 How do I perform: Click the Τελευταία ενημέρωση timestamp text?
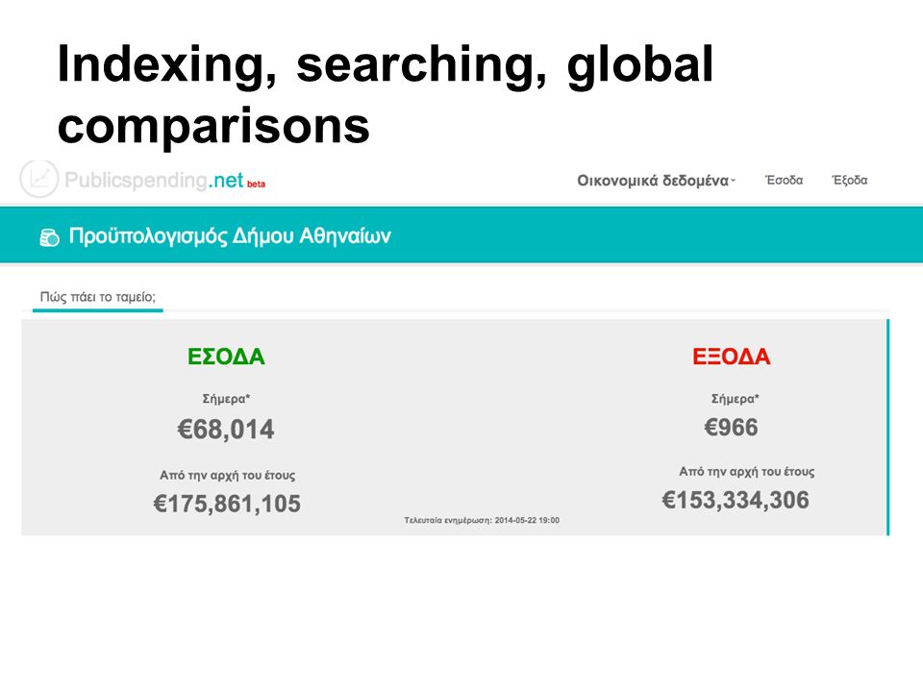pos(482,520)
